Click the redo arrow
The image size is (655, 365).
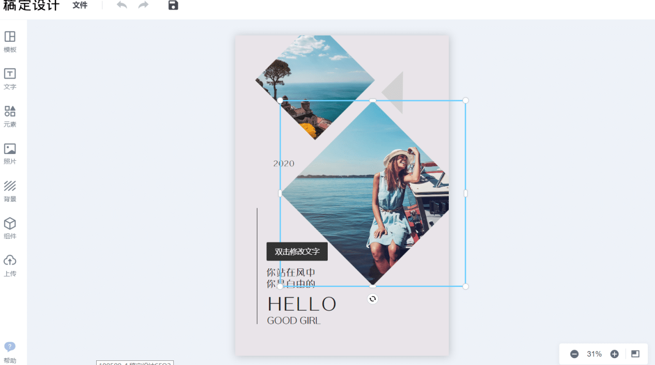[143, 5]
